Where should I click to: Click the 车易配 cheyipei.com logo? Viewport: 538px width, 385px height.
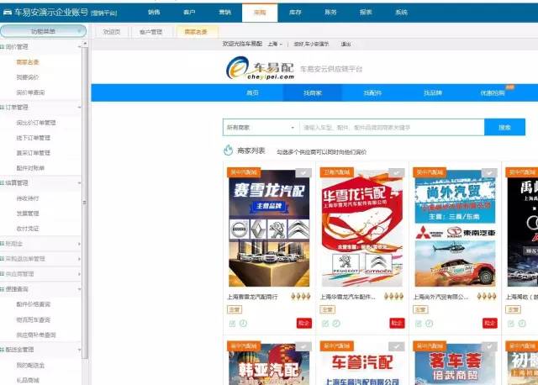(260, 68)
